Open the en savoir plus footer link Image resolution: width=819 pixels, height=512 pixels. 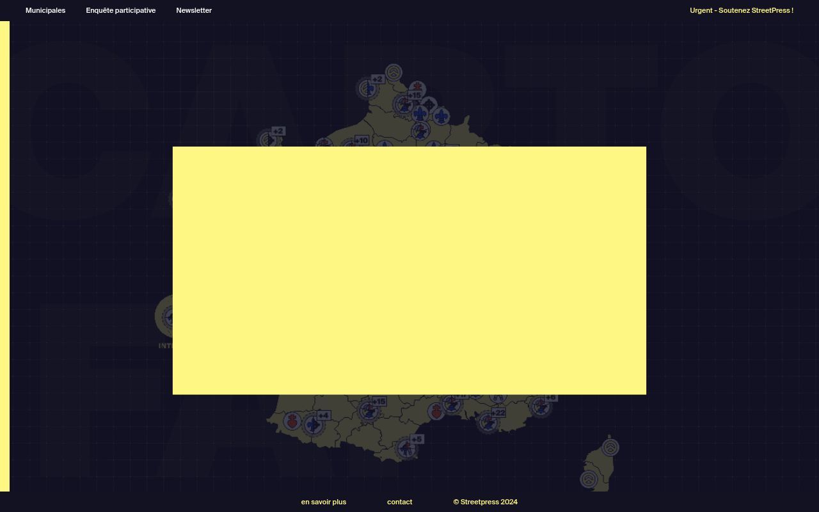(x=324, y=502)
